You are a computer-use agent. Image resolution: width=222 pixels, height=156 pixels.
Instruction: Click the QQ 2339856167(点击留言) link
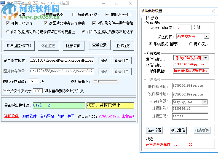[116, 116]
